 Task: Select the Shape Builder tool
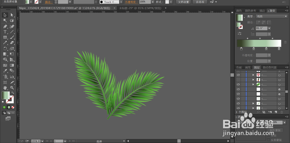coord(5,60)
